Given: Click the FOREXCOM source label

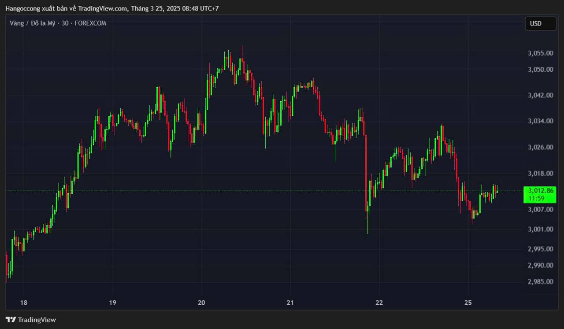Looking at the screenshot, I should click(x=90, y=23).
